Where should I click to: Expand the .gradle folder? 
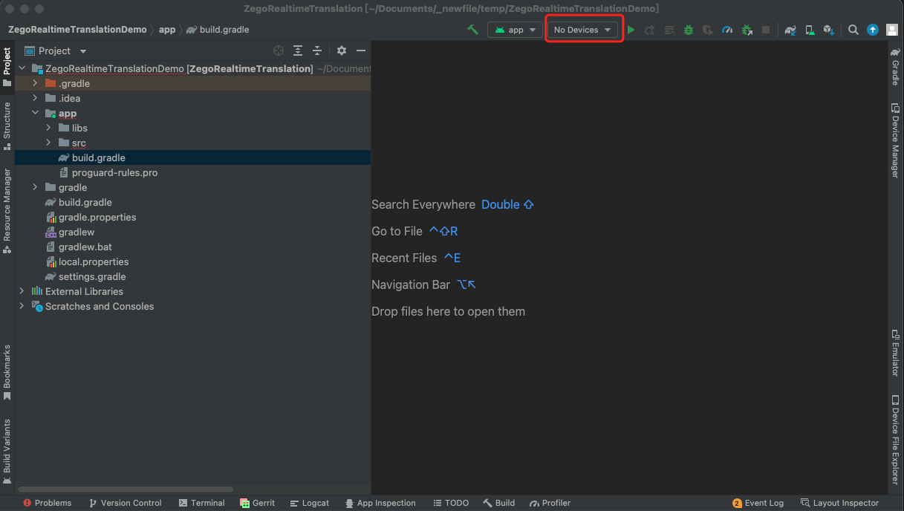(35, 83)
